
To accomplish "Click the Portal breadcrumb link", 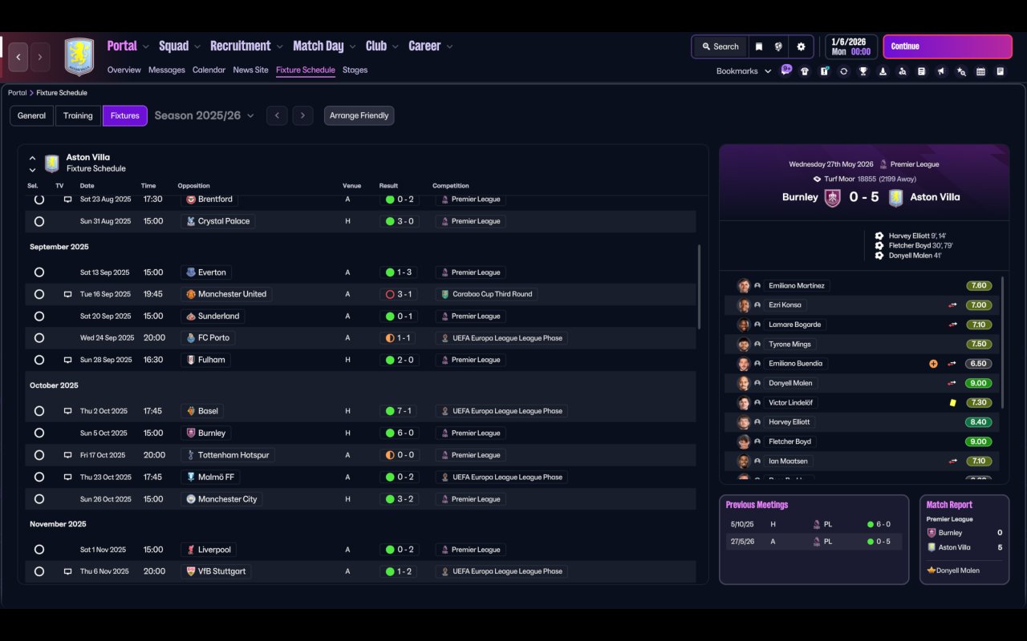I will tap(17, 93).
